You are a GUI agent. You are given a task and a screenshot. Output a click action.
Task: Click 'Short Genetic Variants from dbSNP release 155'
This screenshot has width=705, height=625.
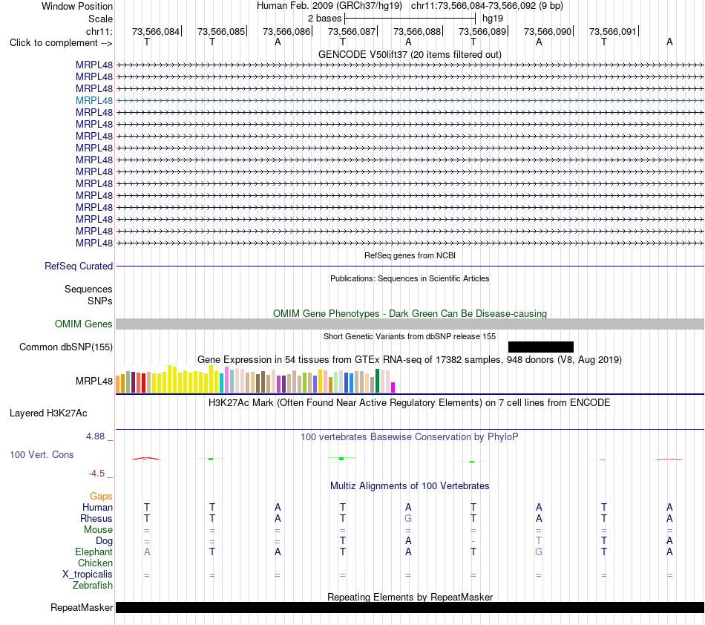pos(410,336)
